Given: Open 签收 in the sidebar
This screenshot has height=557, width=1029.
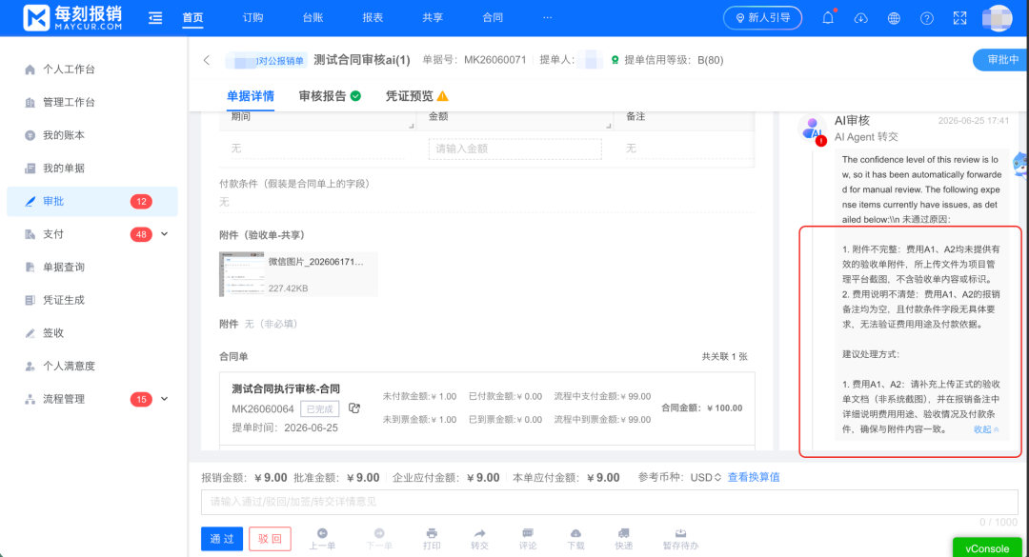Looking at the screenshot, I should click(53, 332).
